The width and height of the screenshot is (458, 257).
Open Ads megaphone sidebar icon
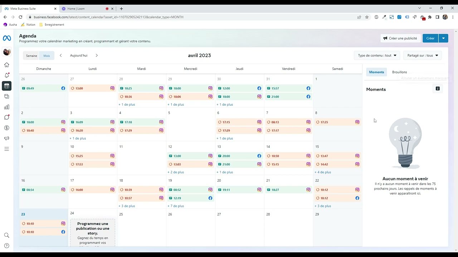[6, 138]
